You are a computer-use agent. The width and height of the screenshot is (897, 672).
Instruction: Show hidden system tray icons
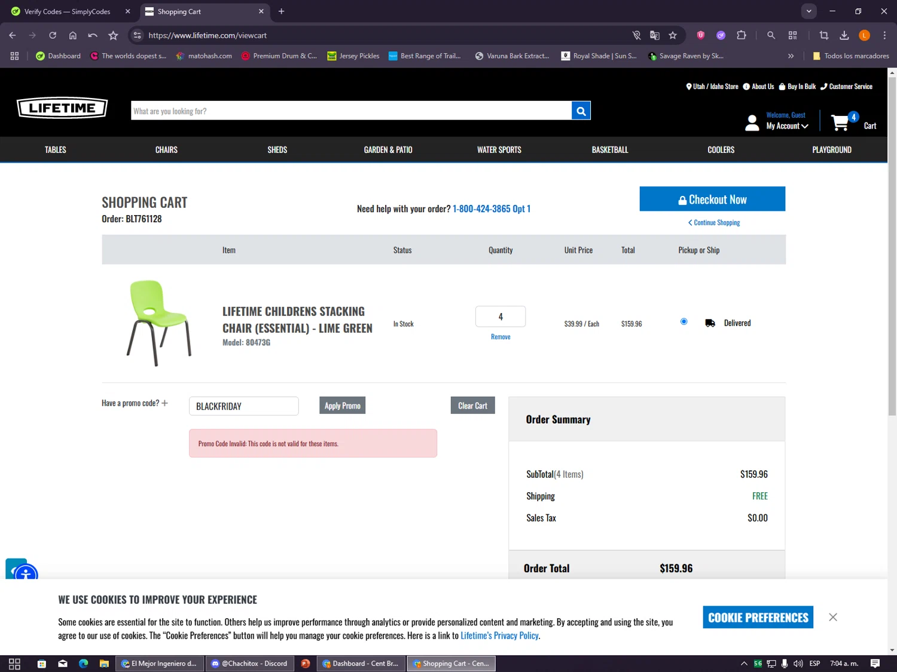point(744,664)
